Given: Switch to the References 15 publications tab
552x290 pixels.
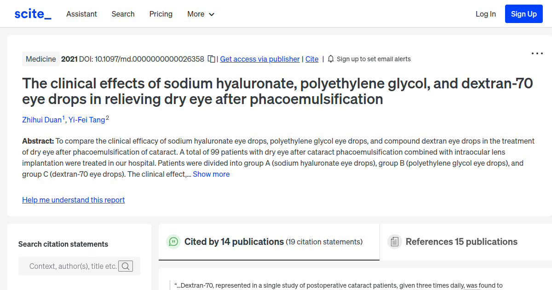Looking at the screenshot, I should click(x=461, y=241).
